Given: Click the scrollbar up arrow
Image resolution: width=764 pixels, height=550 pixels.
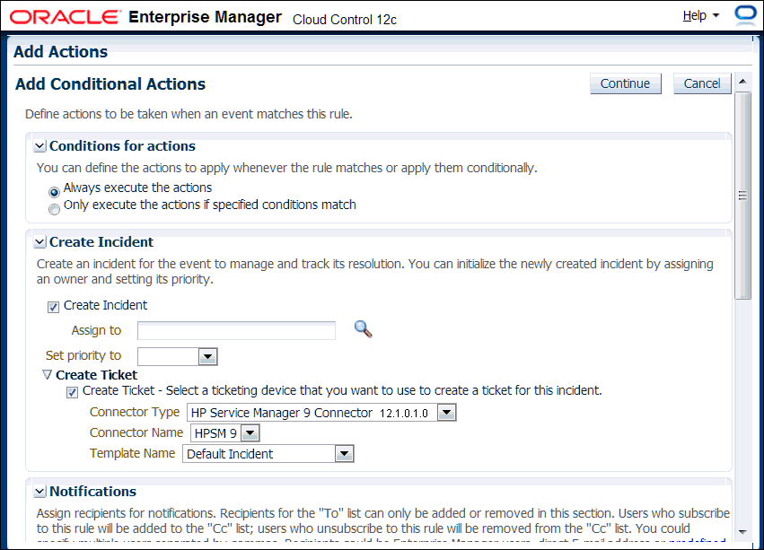Looking at the screenshot, I should pos(742,82).
